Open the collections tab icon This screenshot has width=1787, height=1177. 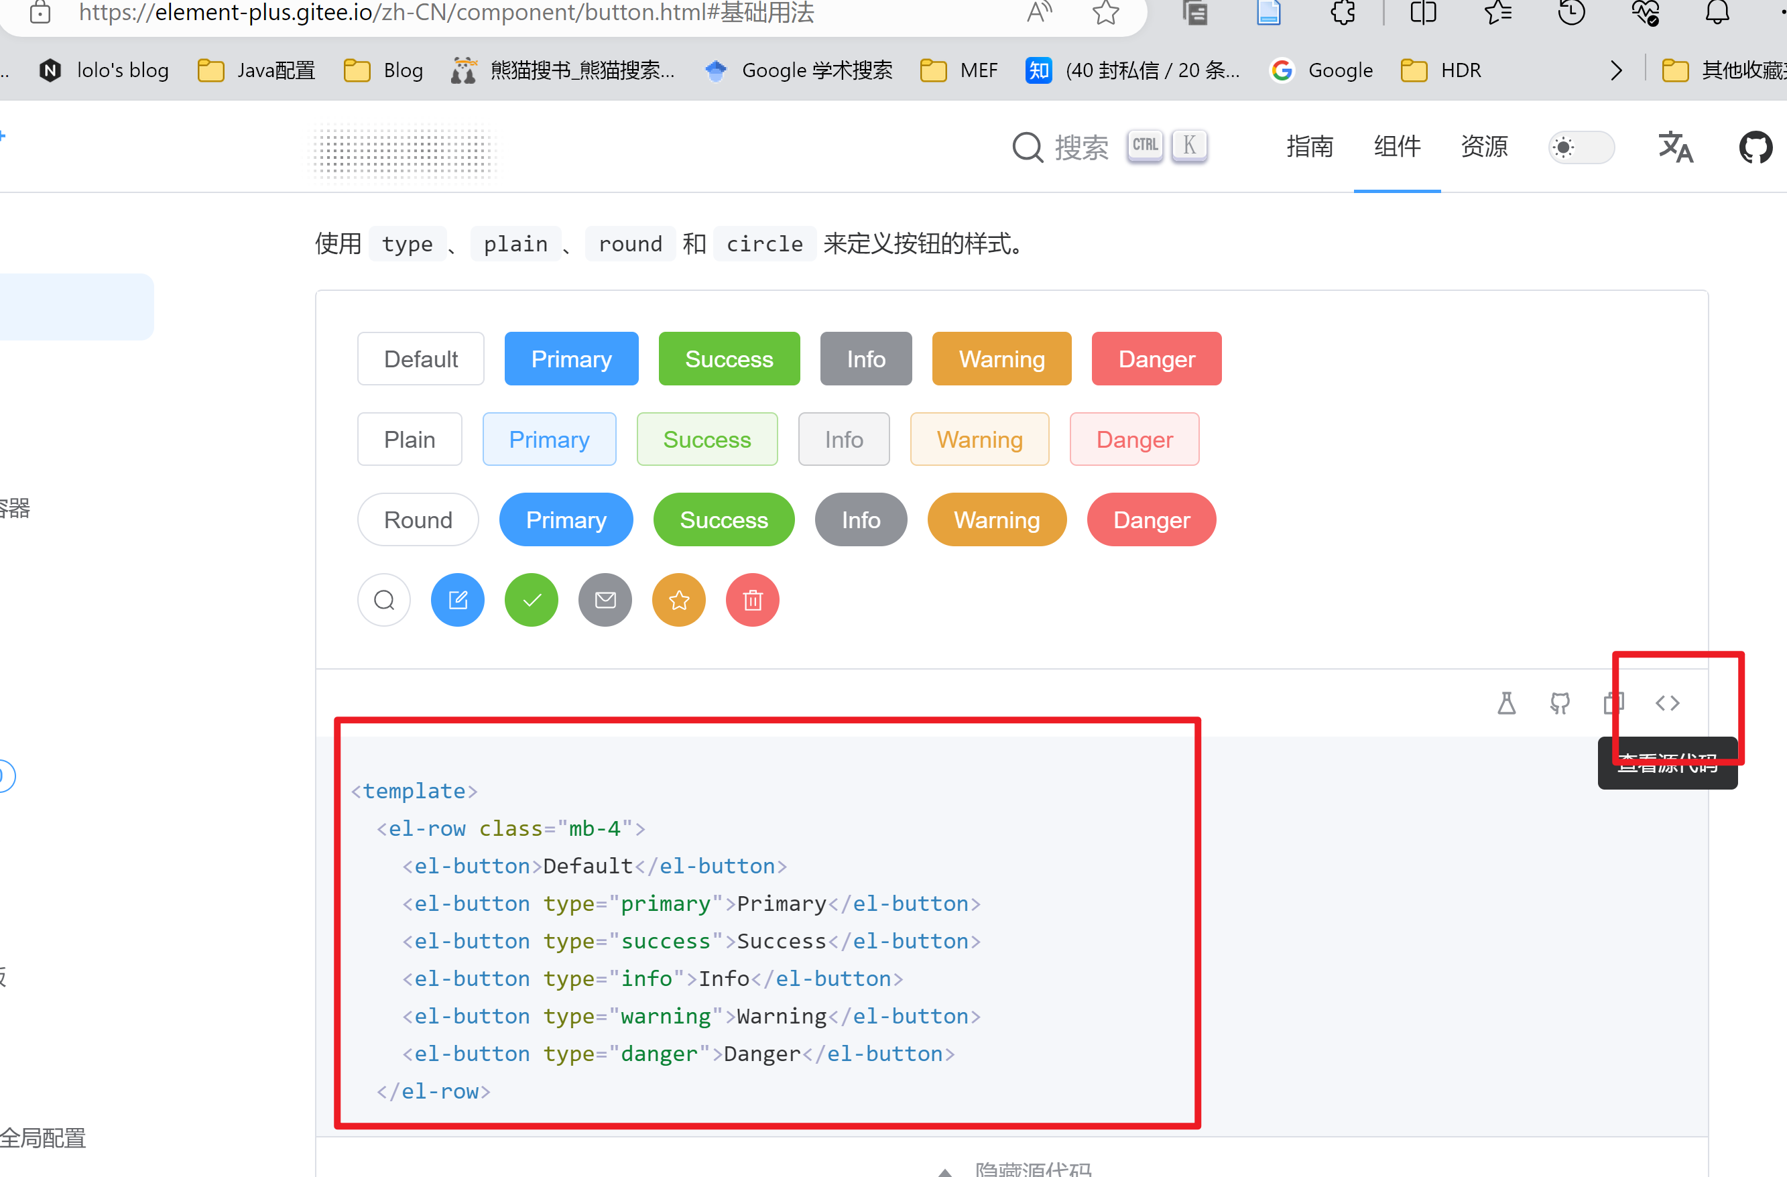(1195, 12)
